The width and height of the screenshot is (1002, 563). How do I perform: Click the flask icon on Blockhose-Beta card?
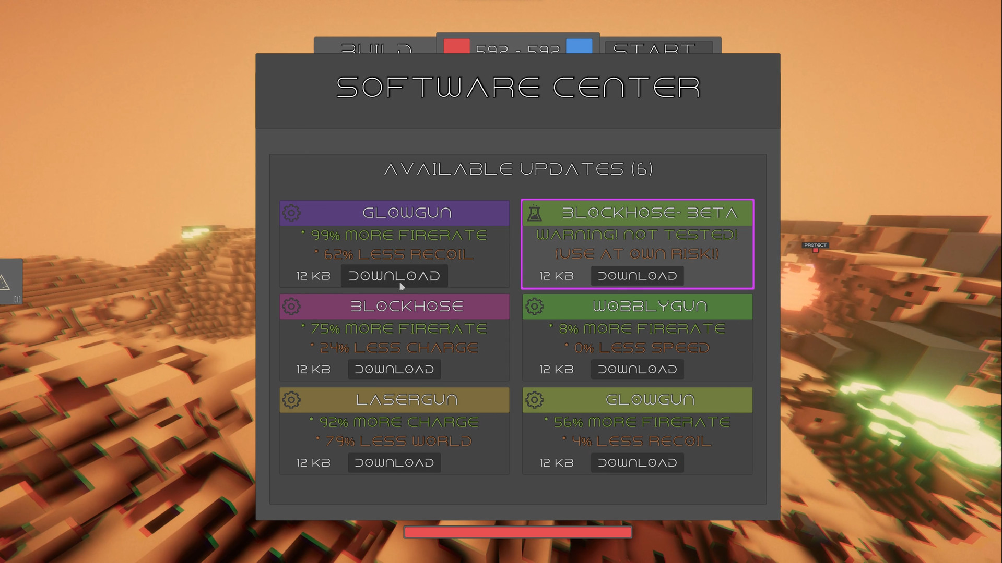(x=534, y=213)
